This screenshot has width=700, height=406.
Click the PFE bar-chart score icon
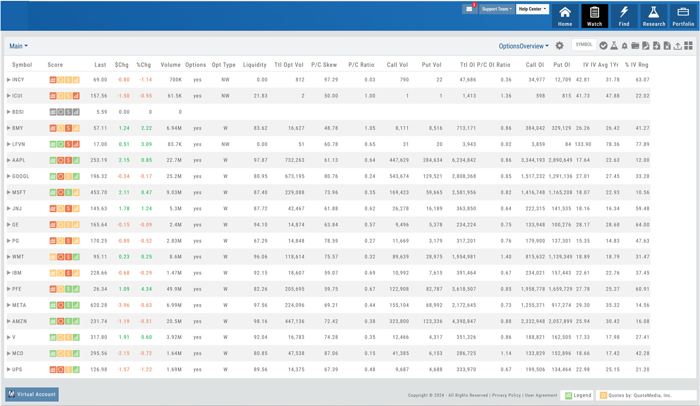[76, 289]
